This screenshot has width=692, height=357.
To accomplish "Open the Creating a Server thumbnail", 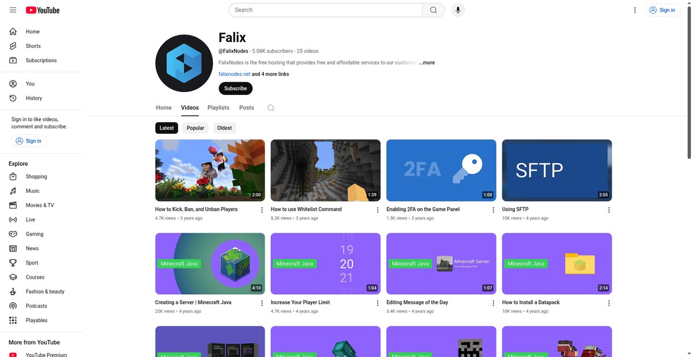I will click(210, 264).
